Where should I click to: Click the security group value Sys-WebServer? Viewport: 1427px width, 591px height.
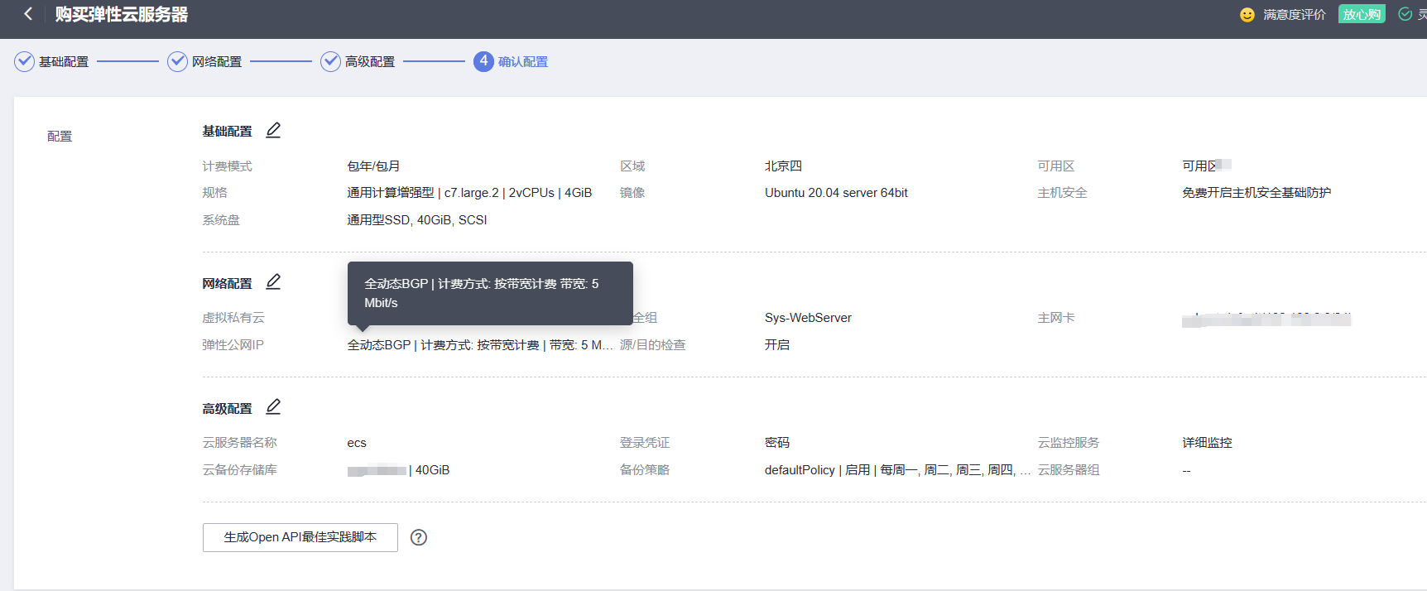click(808, 318)
